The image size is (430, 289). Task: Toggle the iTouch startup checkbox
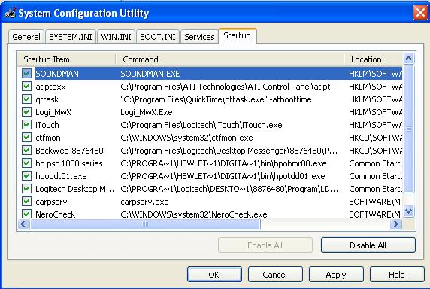tap(26, 125)
